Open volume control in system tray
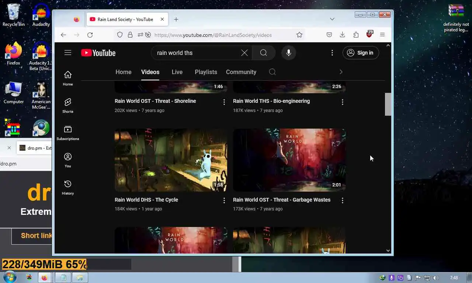 [x=436, y=278]
